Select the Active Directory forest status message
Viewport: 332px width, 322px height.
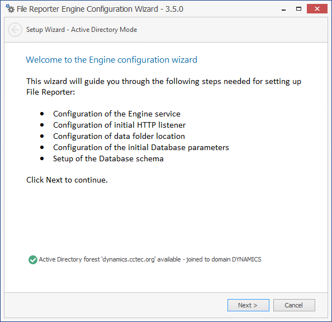(150, 259)
